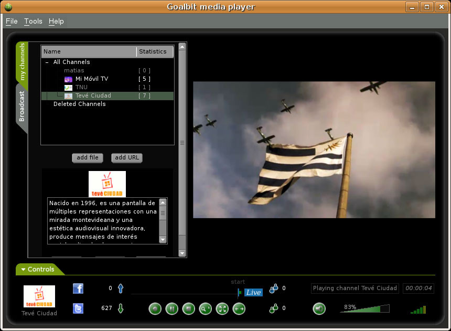Click the playback timeline seek bar
Screen dimensions: 451x331
click(185, 294)
